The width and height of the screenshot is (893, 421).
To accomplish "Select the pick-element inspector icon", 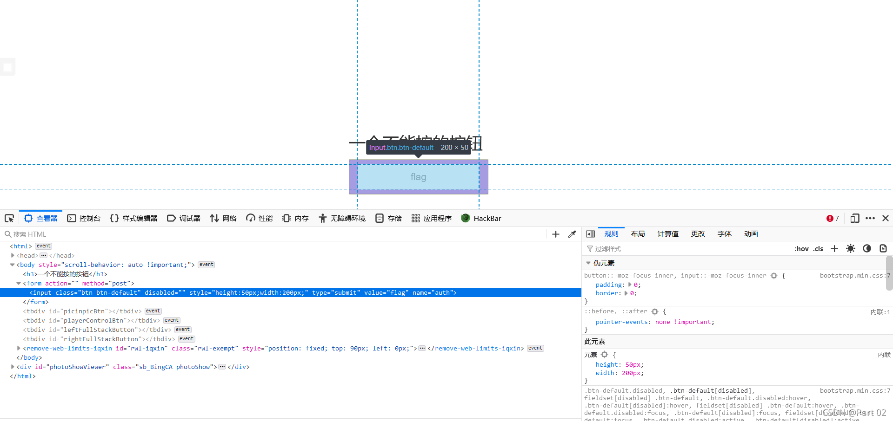I will click(x=9, y=218).
